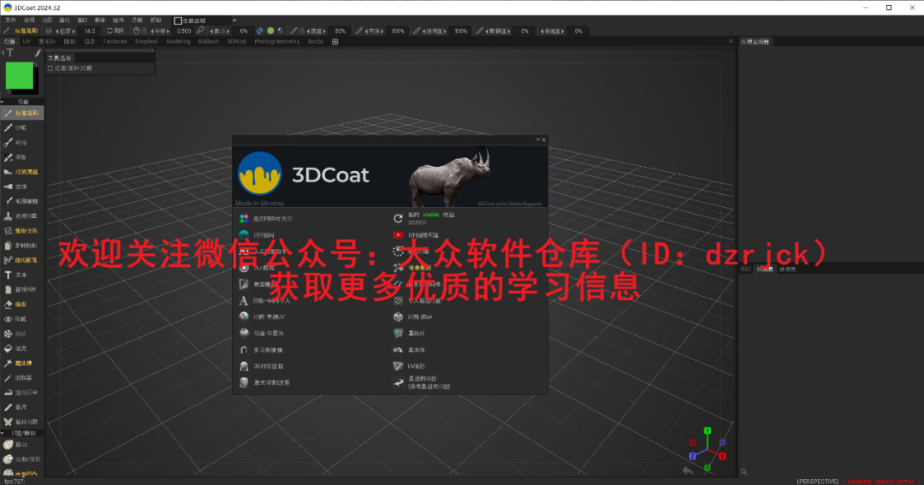
Task: Switch to the Nurbs room tab
Action: coord(315,42)
